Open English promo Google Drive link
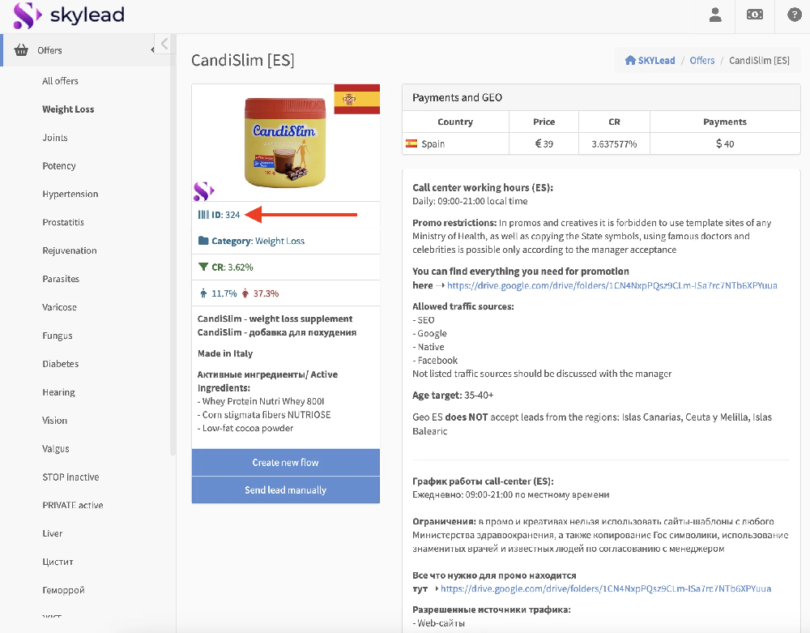 tap(612, 285)
